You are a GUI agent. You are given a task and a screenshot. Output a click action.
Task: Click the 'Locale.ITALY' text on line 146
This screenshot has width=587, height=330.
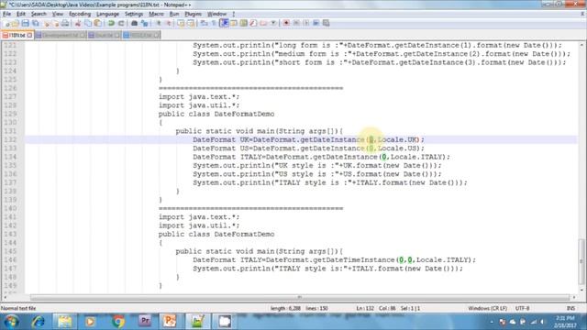point(441,260)
